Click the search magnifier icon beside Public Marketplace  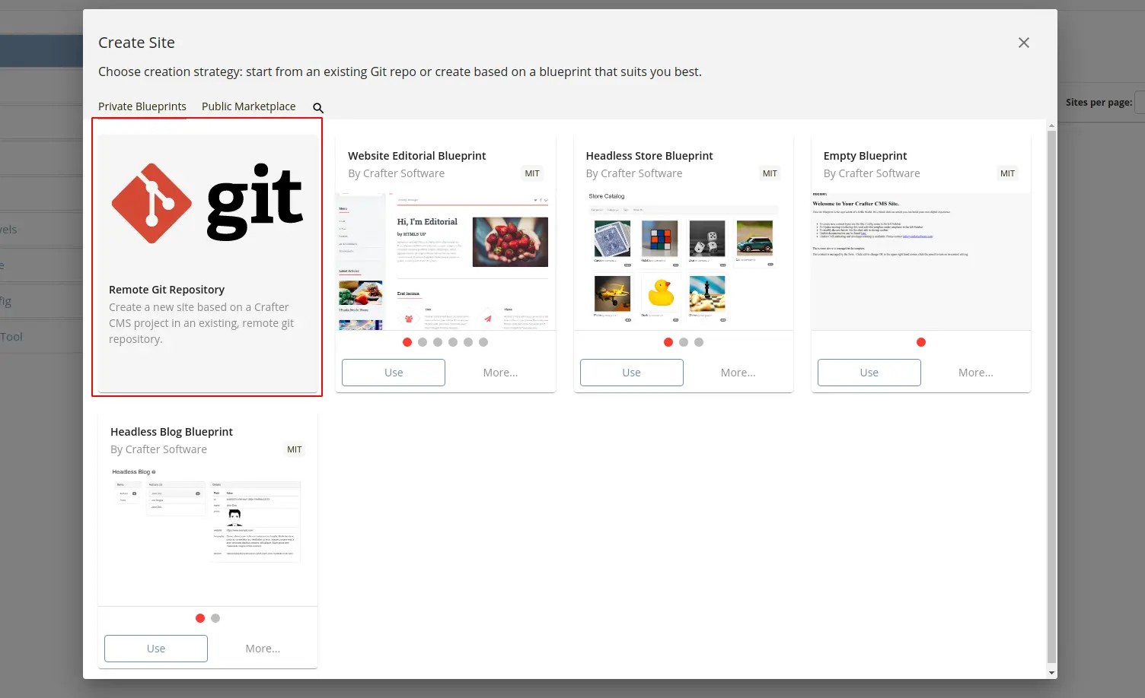coord(318,108)
